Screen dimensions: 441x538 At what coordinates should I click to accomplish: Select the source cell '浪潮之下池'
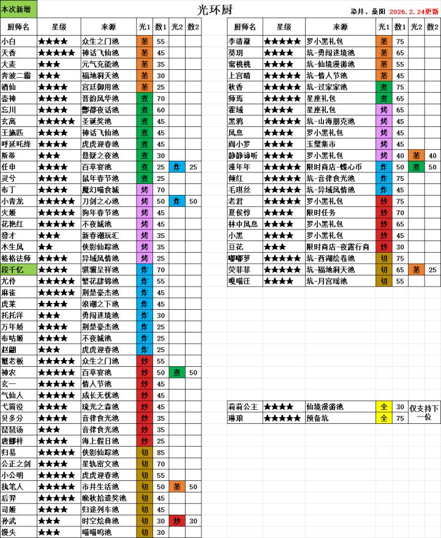pos(108,304)
